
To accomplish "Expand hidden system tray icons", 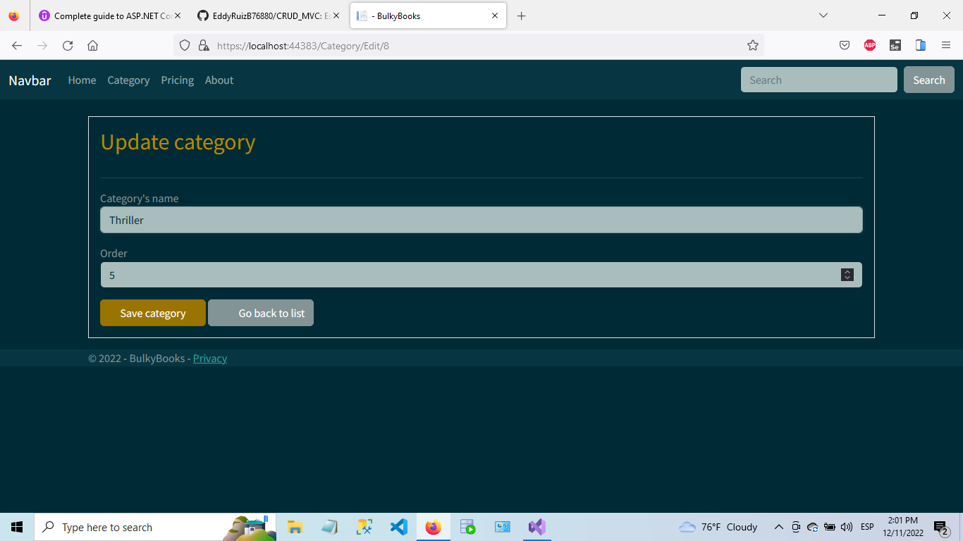I will 779,526.
